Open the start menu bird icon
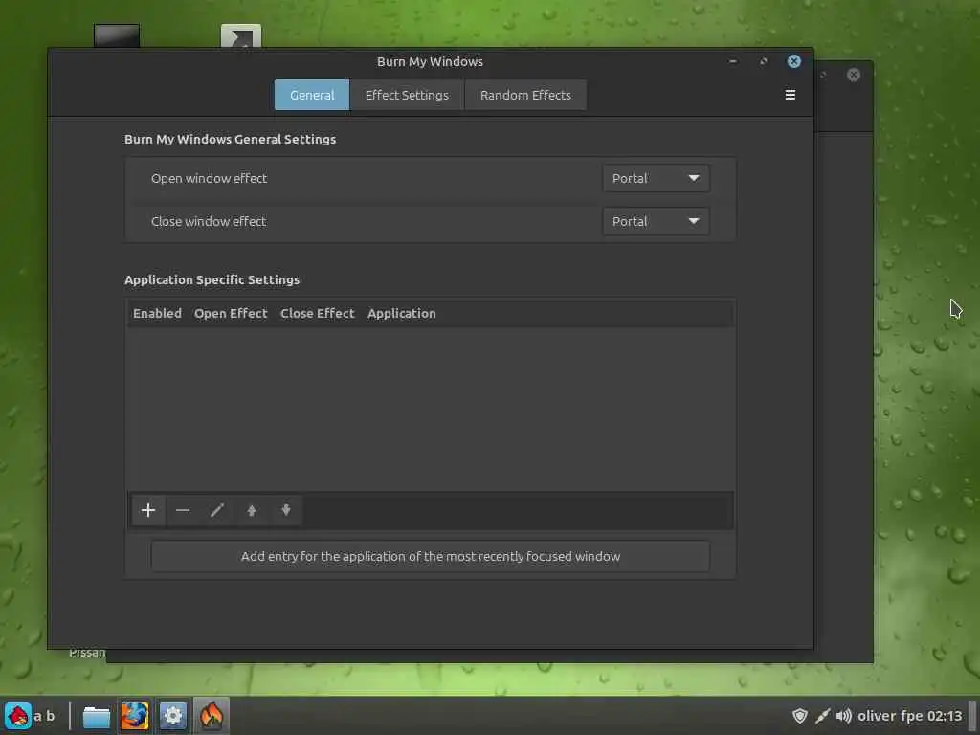980x735 pixels. point(18,716)
